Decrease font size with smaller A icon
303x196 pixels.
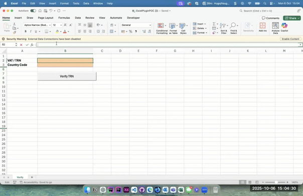tap(71, 25)
